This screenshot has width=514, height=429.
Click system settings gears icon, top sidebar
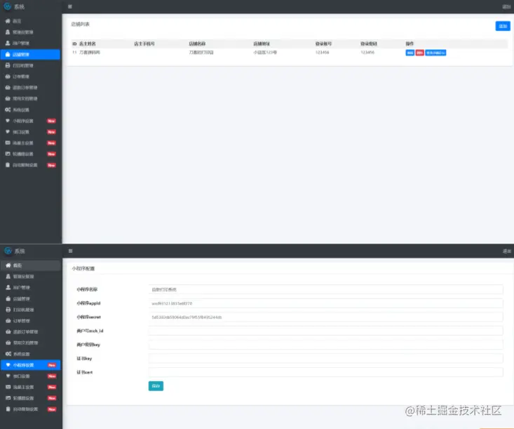[x=8, y=110]
